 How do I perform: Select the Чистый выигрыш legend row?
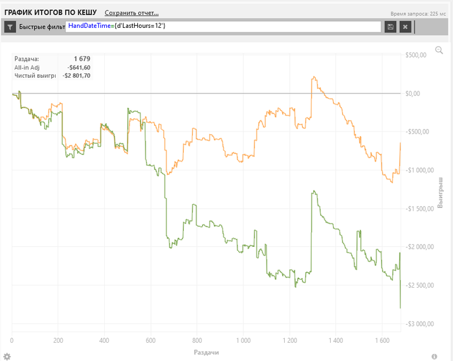(x=52, y=76)
